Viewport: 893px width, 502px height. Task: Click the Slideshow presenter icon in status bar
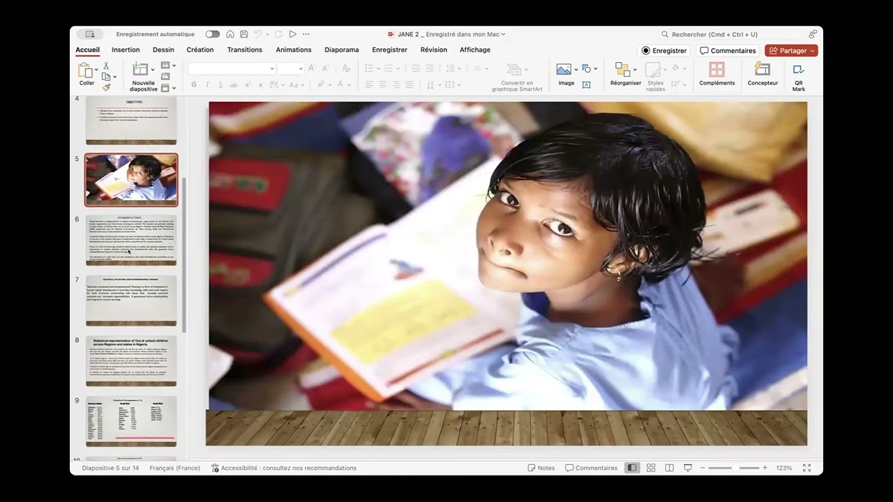(687, 468)
